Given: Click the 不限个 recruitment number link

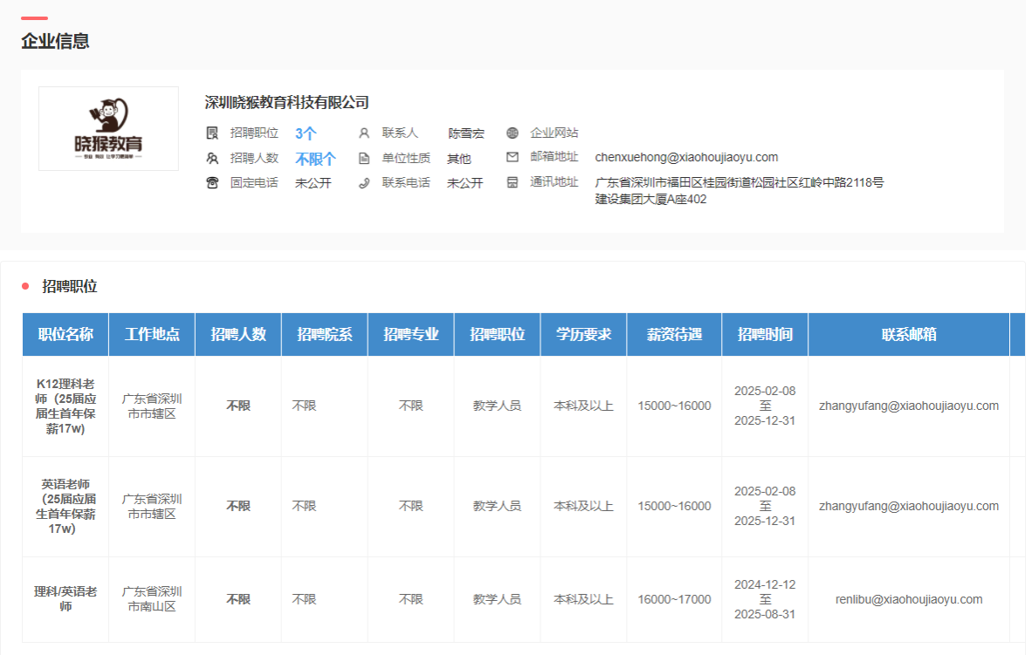Looking at the screenshot, I should pyautogui.click(x=315, y=159).
